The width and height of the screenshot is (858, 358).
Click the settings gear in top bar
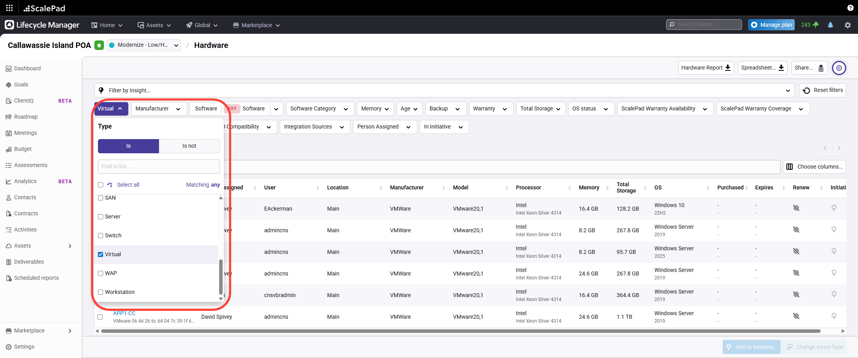pos(847,25)
